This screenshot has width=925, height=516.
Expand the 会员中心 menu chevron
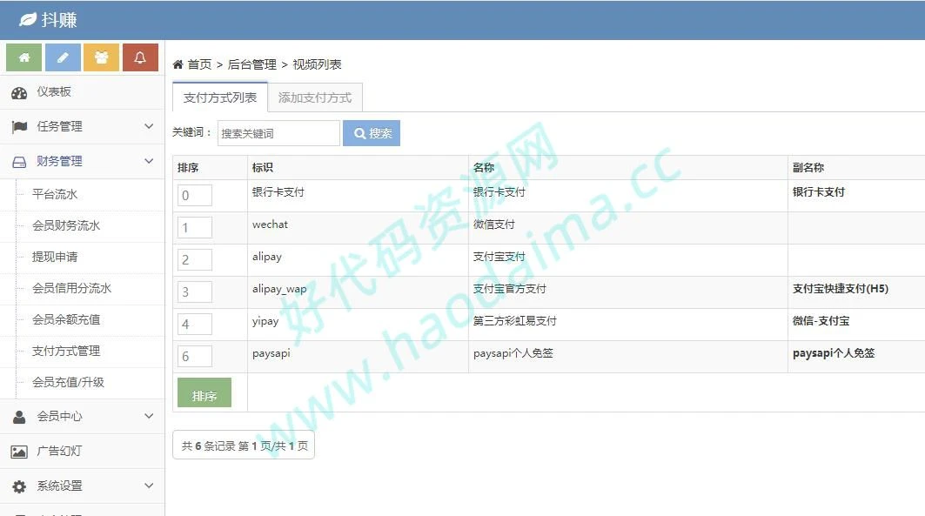click(149, 416)
